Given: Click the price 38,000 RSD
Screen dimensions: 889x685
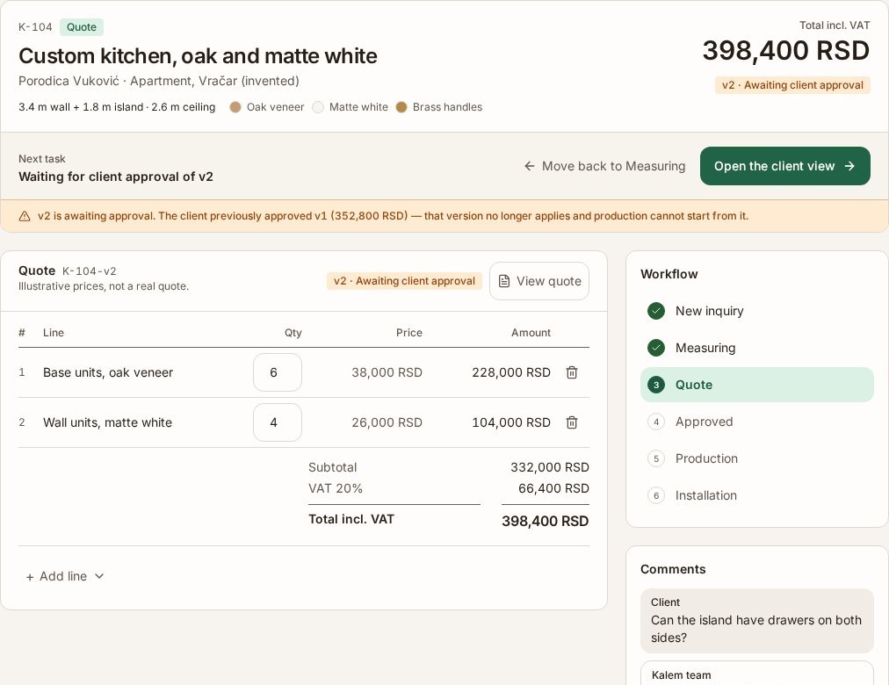Looking at the screenshot, I should pos(387,372).
